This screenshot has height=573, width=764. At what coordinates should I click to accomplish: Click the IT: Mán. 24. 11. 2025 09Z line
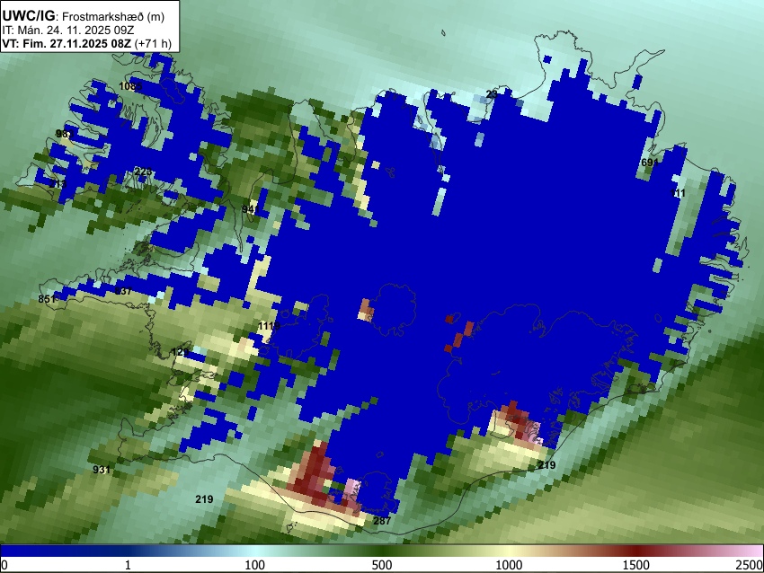[x=67, y=31]
